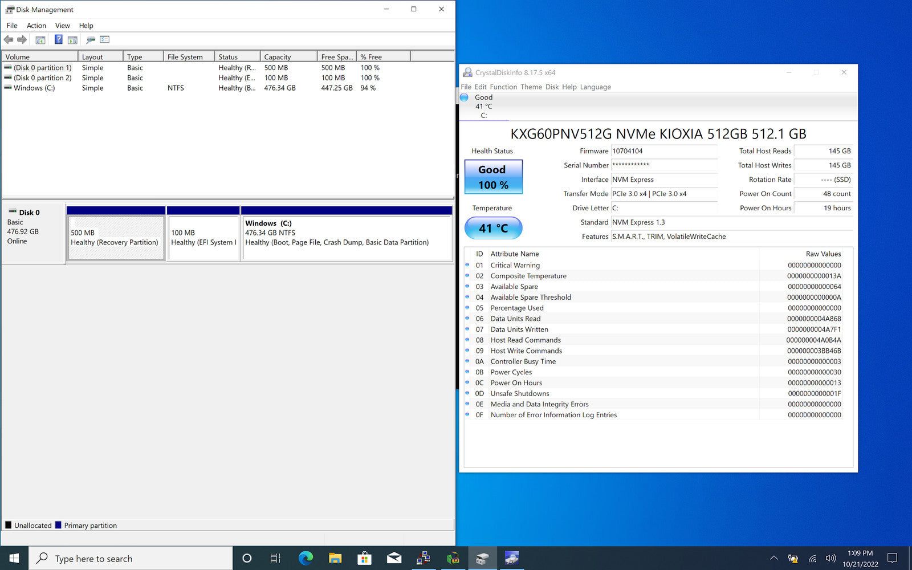Click the Firmware value field 10704104
The width and height of the screenshot is (912, 570).
tap(664, 151)
